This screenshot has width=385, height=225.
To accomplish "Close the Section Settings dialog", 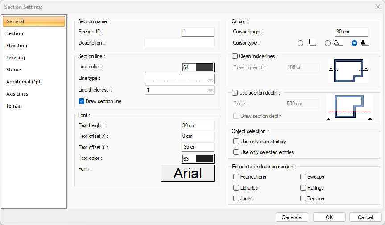I will [377, 7].
